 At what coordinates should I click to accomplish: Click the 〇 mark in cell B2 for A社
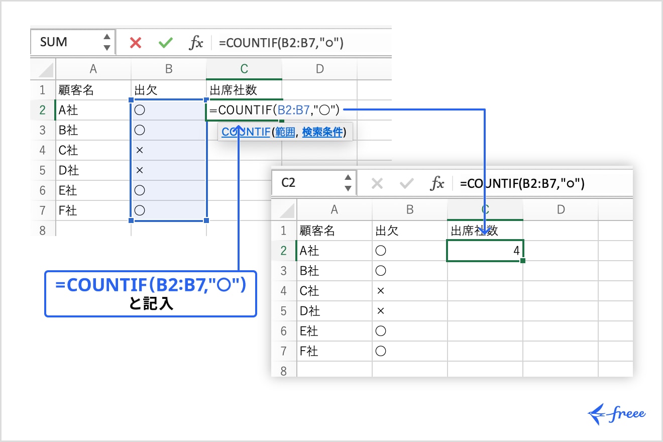pos(141,109)
